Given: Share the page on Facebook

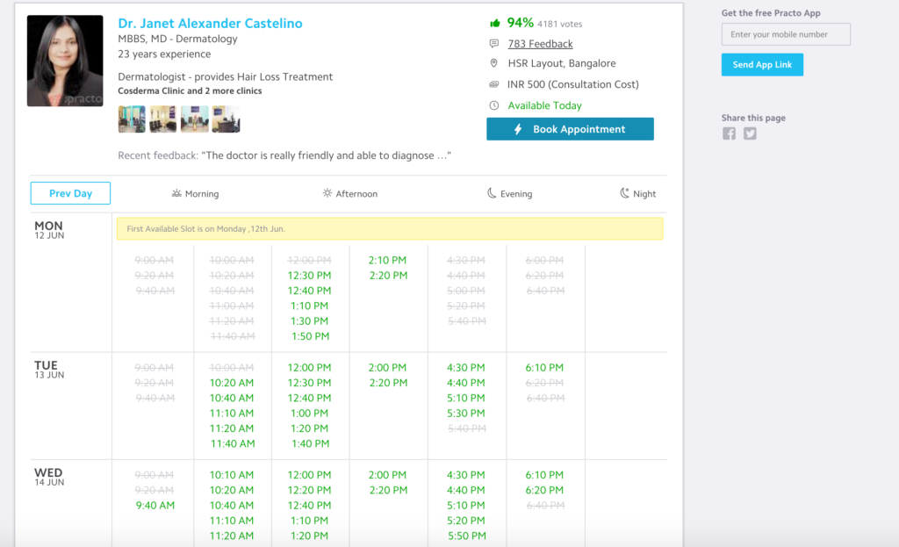Looking at the screenshot, I should 729,133.
